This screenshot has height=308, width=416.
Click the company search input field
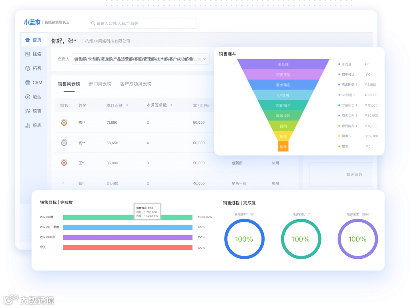pos(142,23)
